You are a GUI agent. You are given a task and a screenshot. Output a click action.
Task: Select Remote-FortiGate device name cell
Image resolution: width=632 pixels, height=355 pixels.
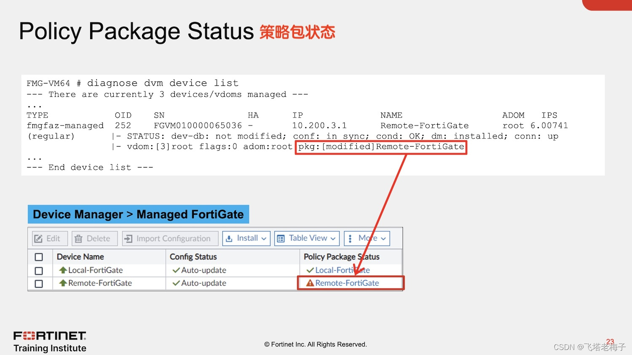click(100, 283)
